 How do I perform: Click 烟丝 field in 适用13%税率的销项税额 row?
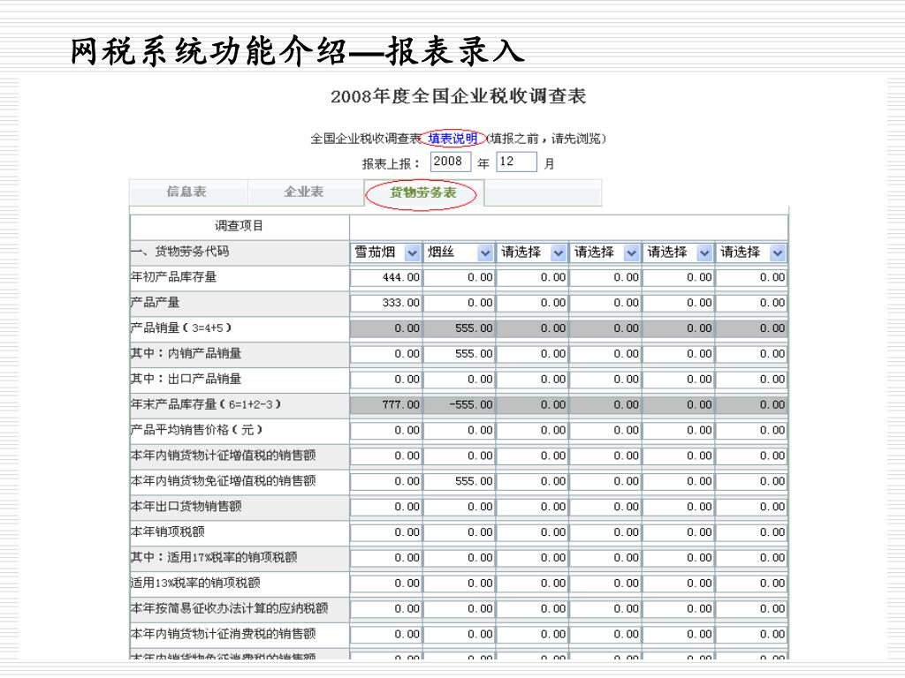click(460, 583)
